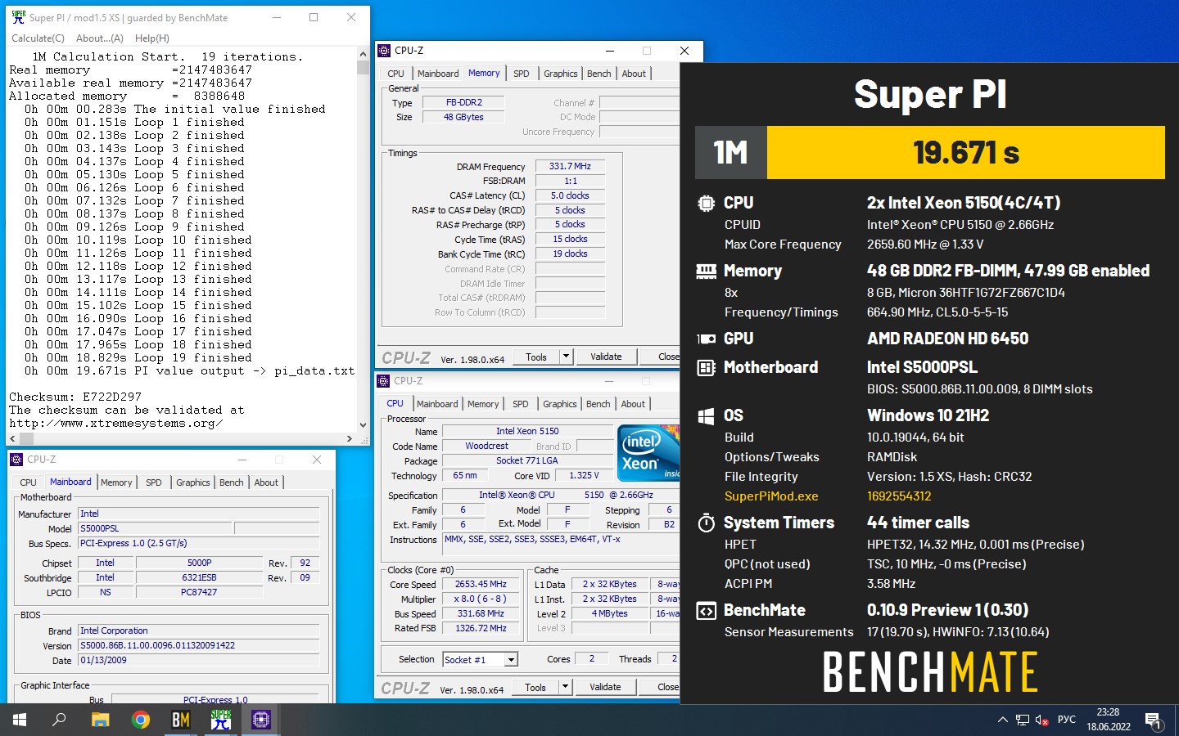Open File Explorer from taskbar
This screenshot has height=736, width=1179.
[100, 720]
